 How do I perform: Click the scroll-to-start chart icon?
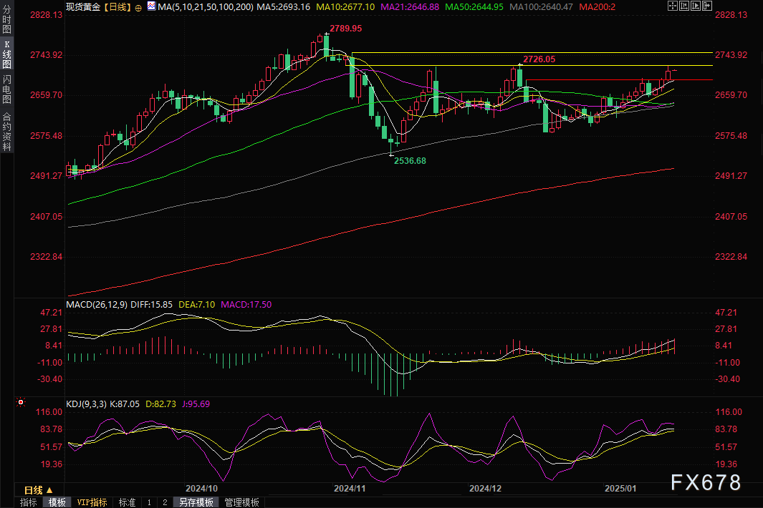[686, 6]
